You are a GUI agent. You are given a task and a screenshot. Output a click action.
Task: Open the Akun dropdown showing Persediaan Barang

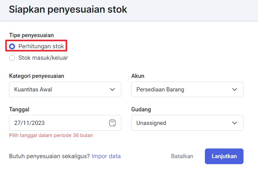coord(187,89)
